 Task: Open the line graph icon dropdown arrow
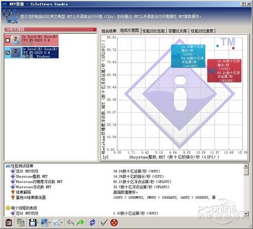click(62, 223)
